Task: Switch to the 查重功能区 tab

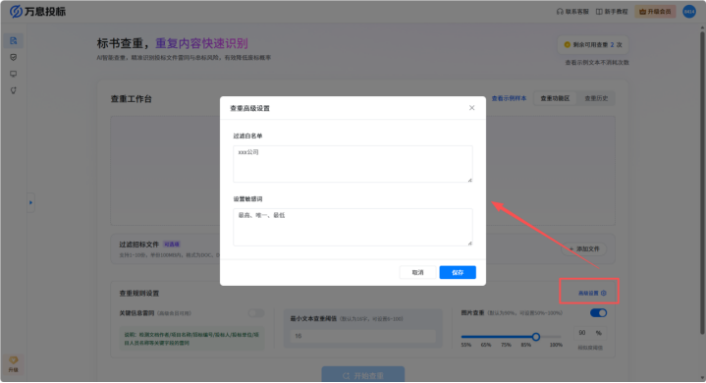Action: [555, 98]
